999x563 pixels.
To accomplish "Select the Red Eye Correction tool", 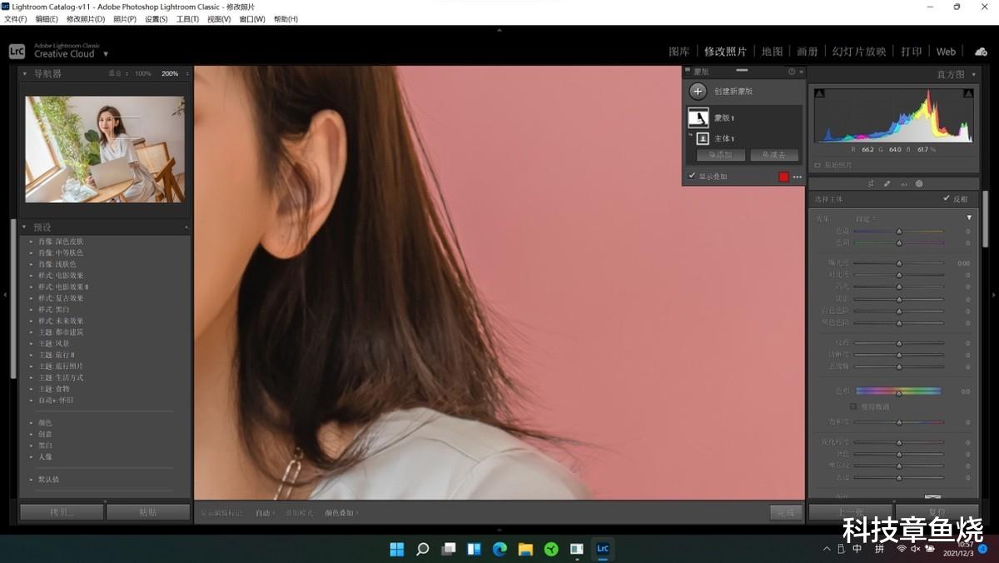I will click(x=904, y=183).
